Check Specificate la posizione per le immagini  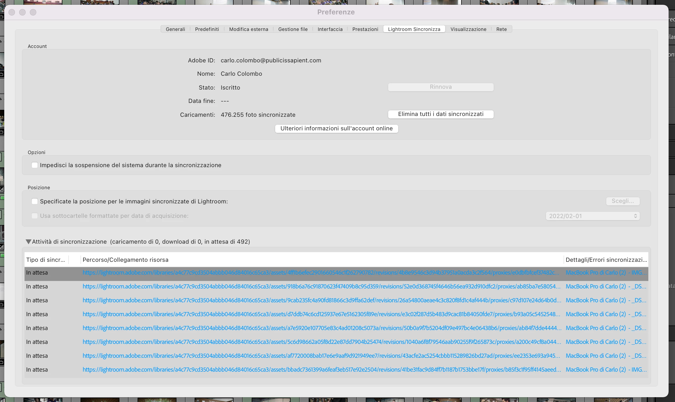click(35, 202)
